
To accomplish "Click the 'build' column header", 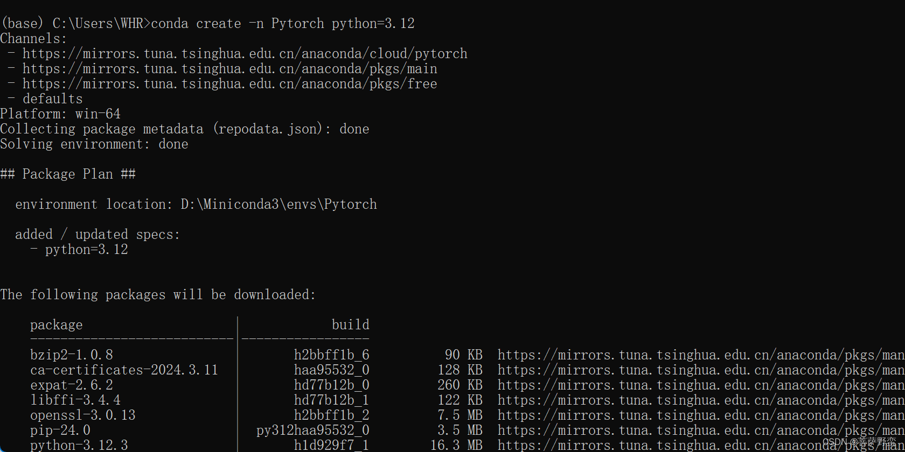I will tap(351, 325).
